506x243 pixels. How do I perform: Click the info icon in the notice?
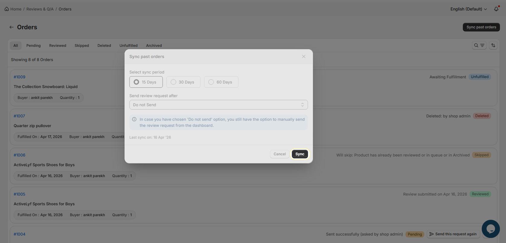click(134, 120)
